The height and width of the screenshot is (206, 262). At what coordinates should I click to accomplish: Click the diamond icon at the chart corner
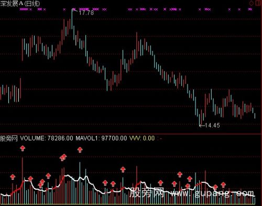(252, 3)
